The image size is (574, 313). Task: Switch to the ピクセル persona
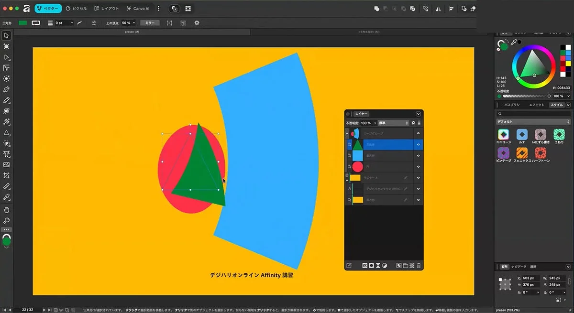tap(77, 8)
